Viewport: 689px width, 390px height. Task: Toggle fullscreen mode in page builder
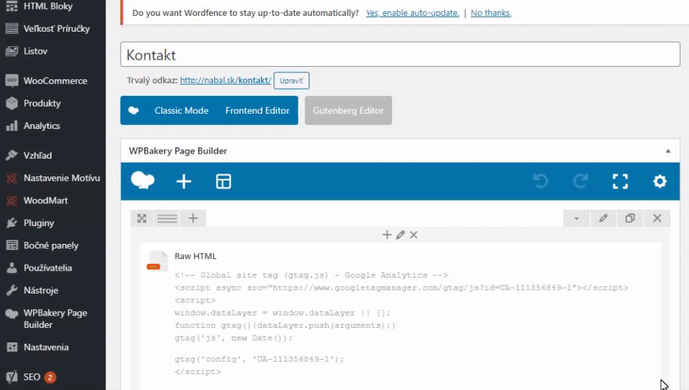[620, 181]
